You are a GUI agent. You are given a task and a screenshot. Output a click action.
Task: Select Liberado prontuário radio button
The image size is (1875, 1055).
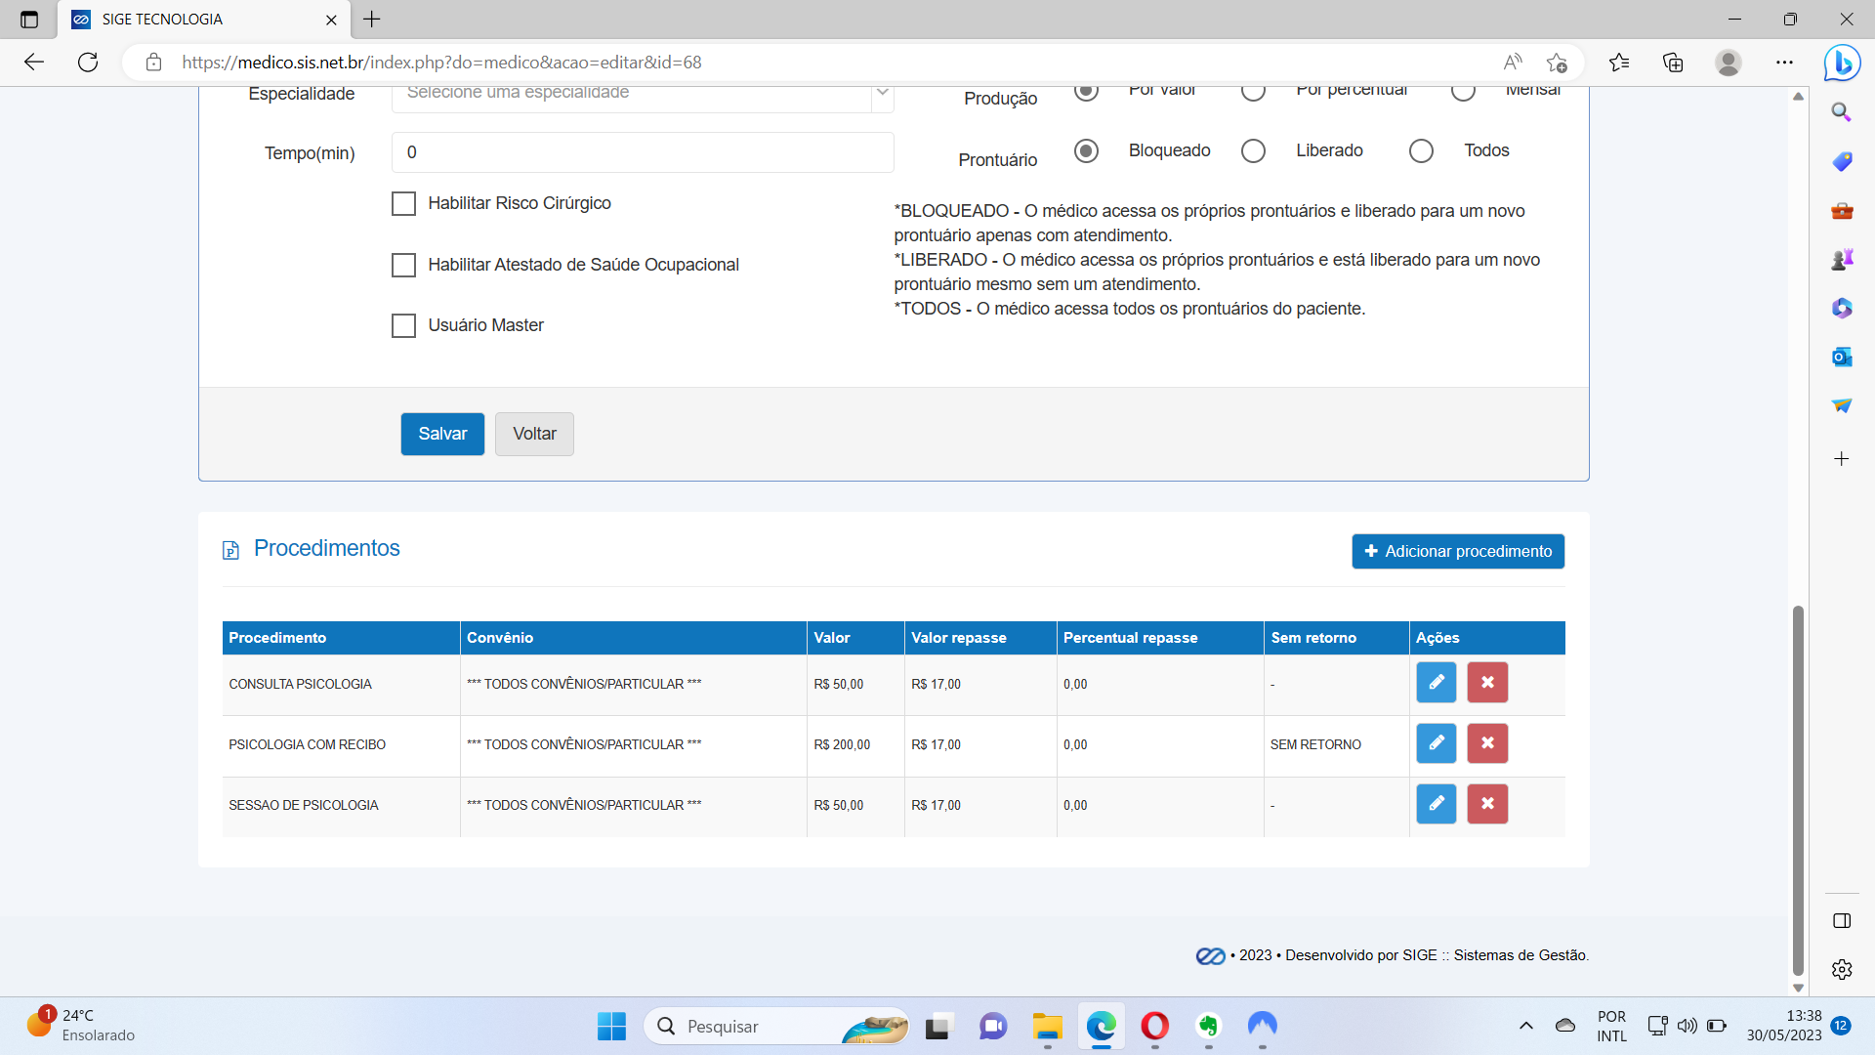click(1253, 150)
